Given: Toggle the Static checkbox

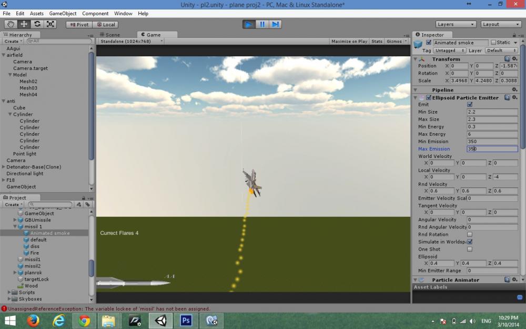Looking at the screenshot, I should 493,42.
